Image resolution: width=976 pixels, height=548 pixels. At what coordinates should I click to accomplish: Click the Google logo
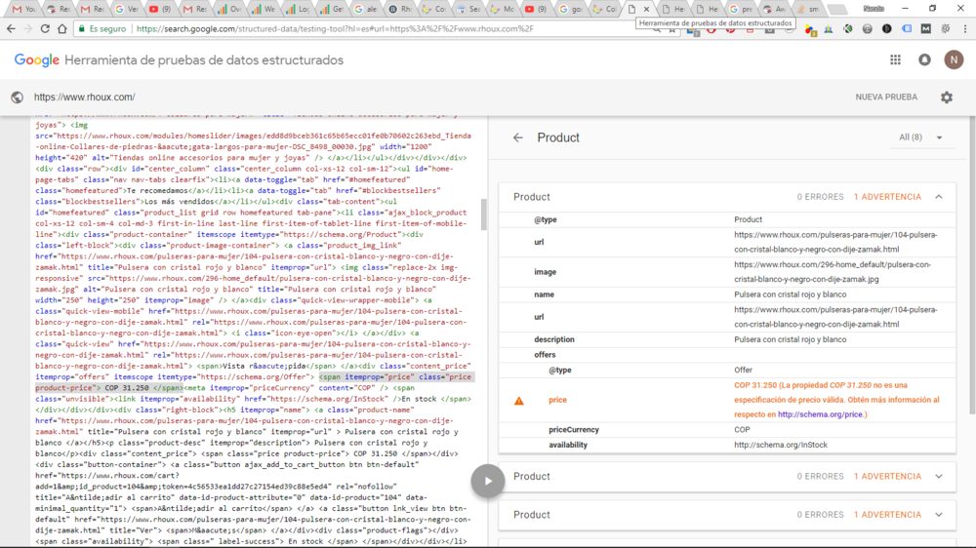click(37, 60)
